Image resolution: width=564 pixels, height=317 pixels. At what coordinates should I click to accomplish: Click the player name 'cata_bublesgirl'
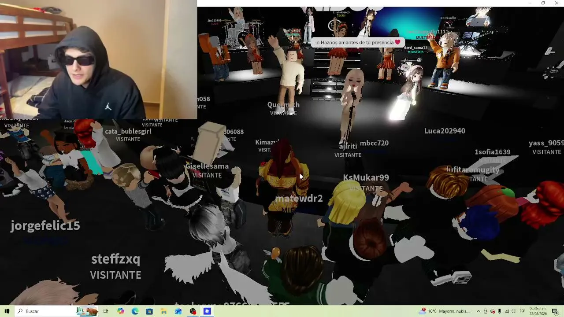pyautogui.click(x=128, y=131)
